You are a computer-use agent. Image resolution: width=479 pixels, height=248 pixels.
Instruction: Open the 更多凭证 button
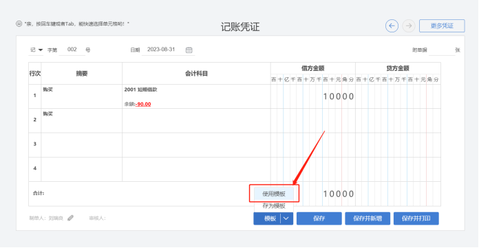point(442,26)
